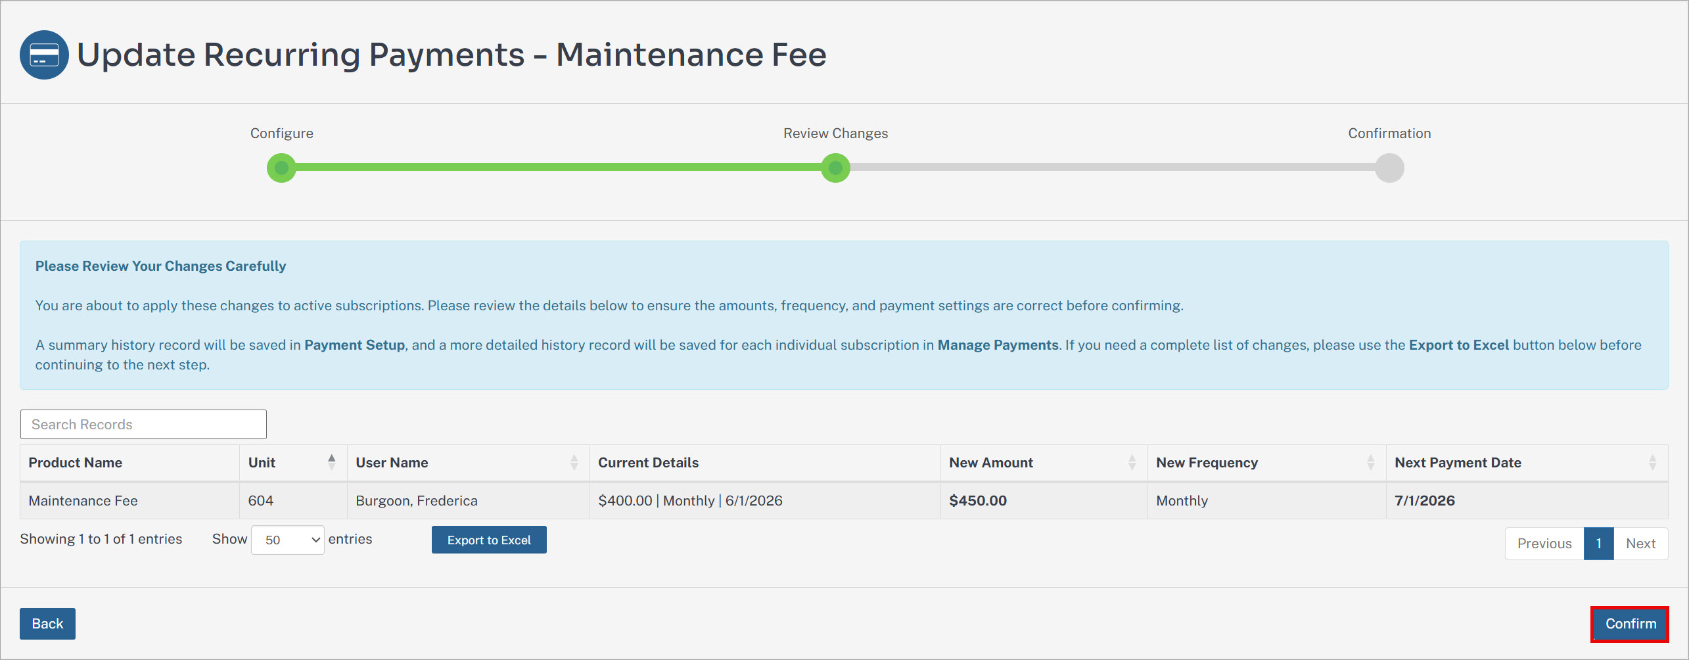The width and height of the screenshot is (1689, 660).
Task: Focus the Search Records field
Action: (143, 424)
